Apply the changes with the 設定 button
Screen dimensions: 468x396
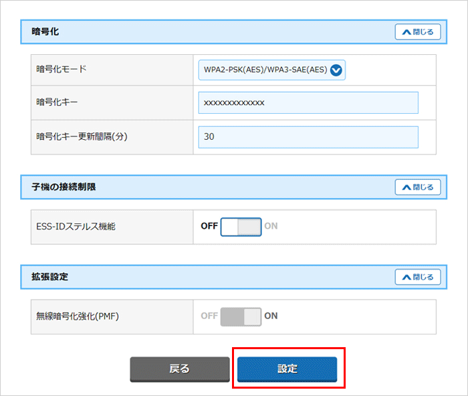click(287, 369)
